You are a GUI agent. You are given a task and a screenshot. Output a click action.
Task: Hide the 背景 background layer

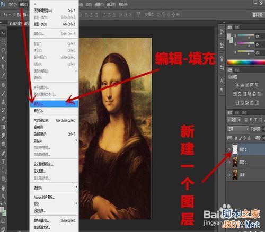pos(229,175)
